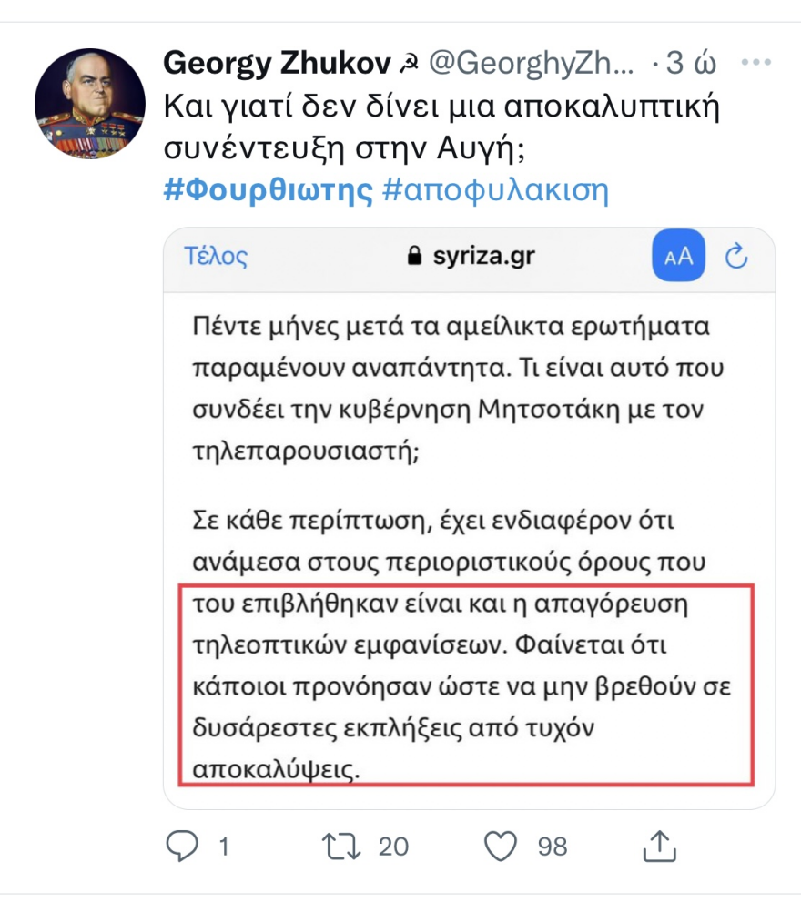
Task: Click the page reload icon in Safari toolbar
Action: click(739, 258)
